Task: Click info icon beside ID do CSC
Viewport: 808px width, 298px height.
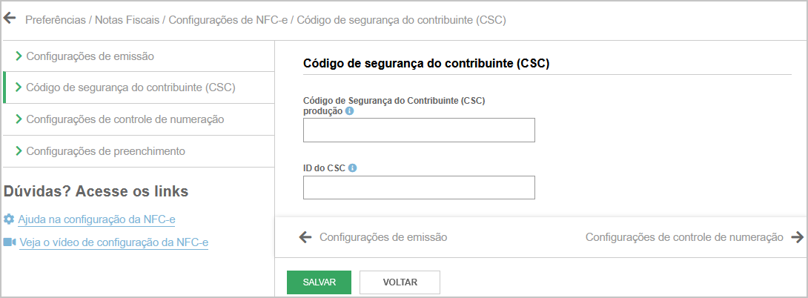Action: pos(352,168)
